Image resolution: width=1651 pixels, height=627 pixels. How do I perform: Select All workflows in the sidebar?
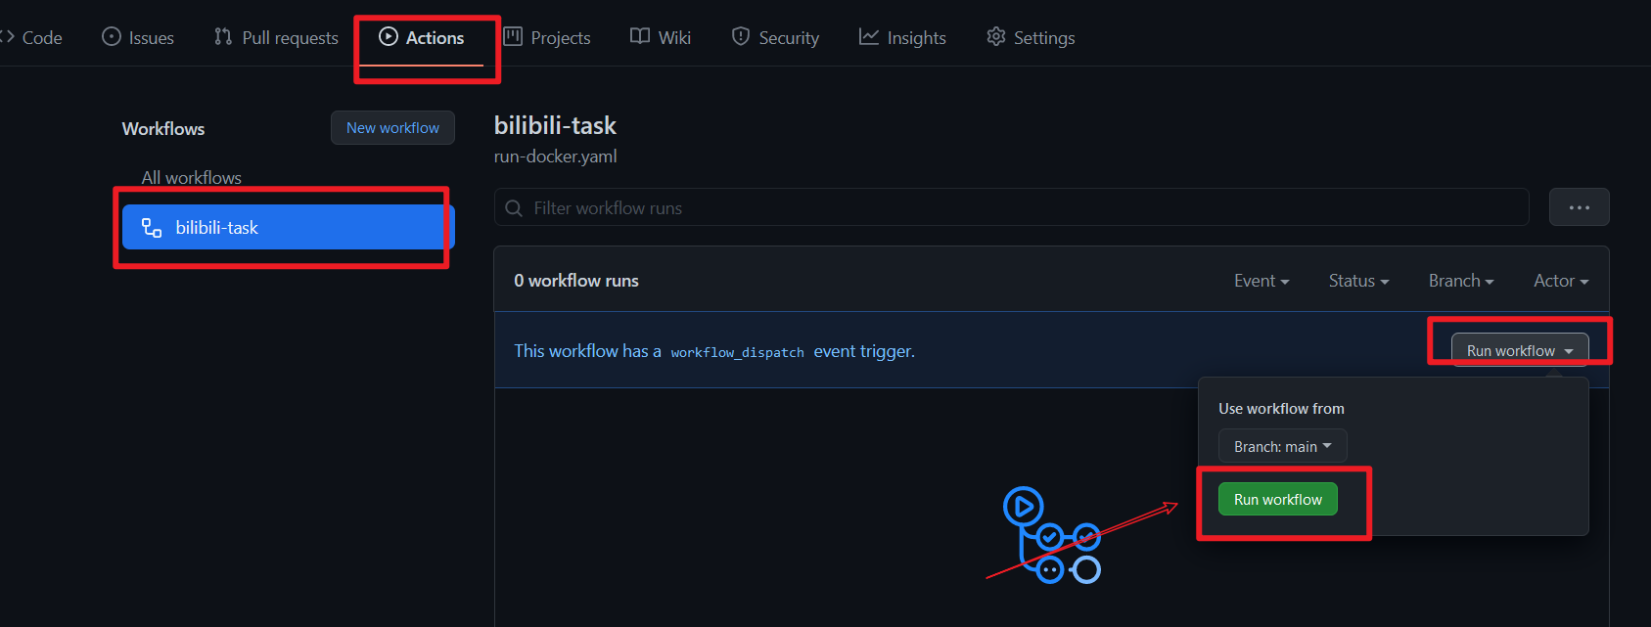click(192, 178)
